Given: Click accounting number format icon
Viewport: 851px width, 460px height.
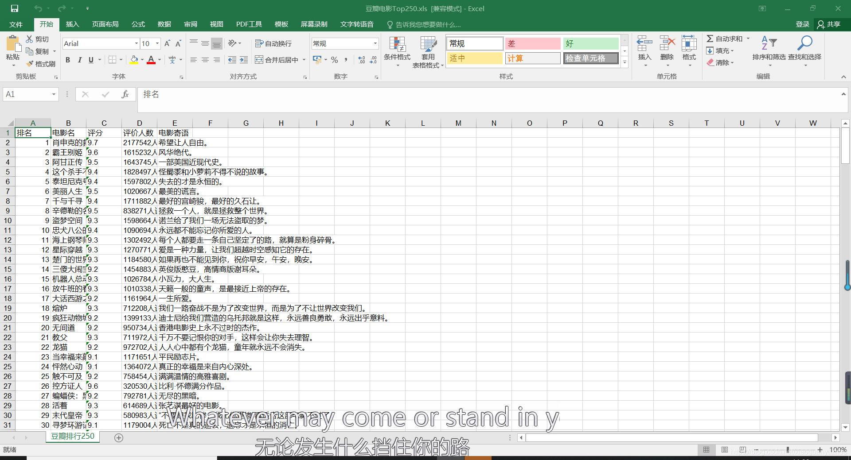Looking at the screenshot, I should (317, 60).
